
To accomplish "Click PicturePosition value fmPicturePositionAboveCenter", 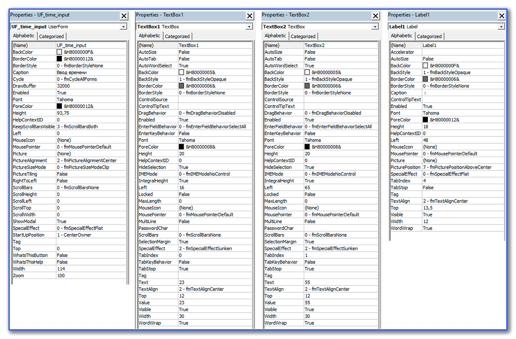I will (x=463, y=167).
